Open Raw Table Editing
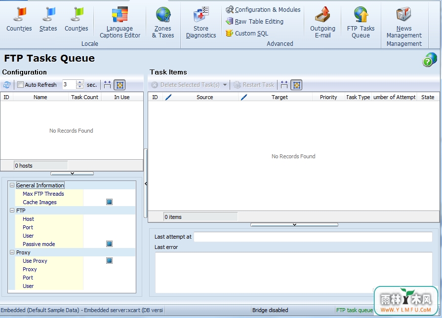The image size is (442, 318). [x=255, y=21]
